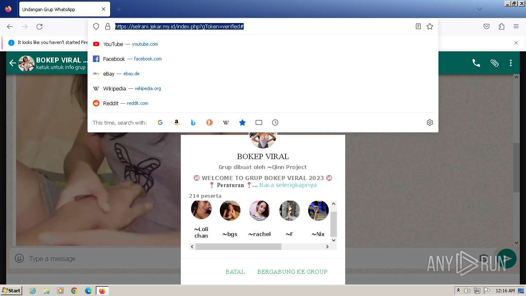Dismiss the Firefox notification bar

pyautogui.click(x=516, y=43)
